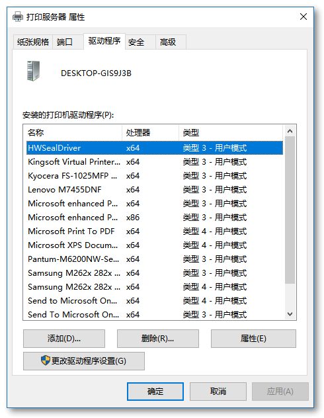Select Send To Microsoft On... 类型 3 row
The height and width of the screenshot is (418, 324).
(155, 314)
